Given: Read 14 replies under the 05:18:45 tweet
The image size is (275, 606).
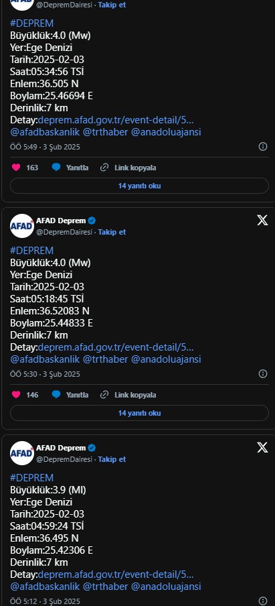Looking at the screenshot, I should tap(139, 413).
